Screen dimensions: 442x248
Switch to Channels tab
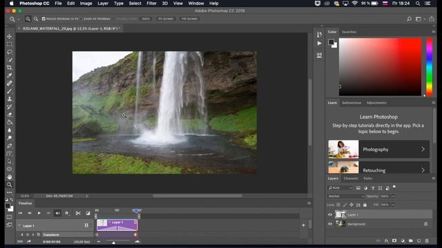pos(351,178)
